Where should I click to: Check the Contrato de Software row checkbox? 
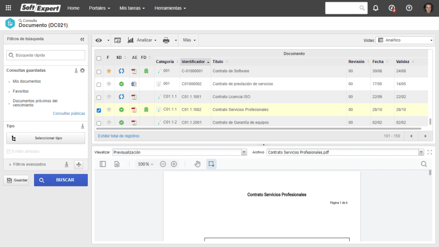99,71
